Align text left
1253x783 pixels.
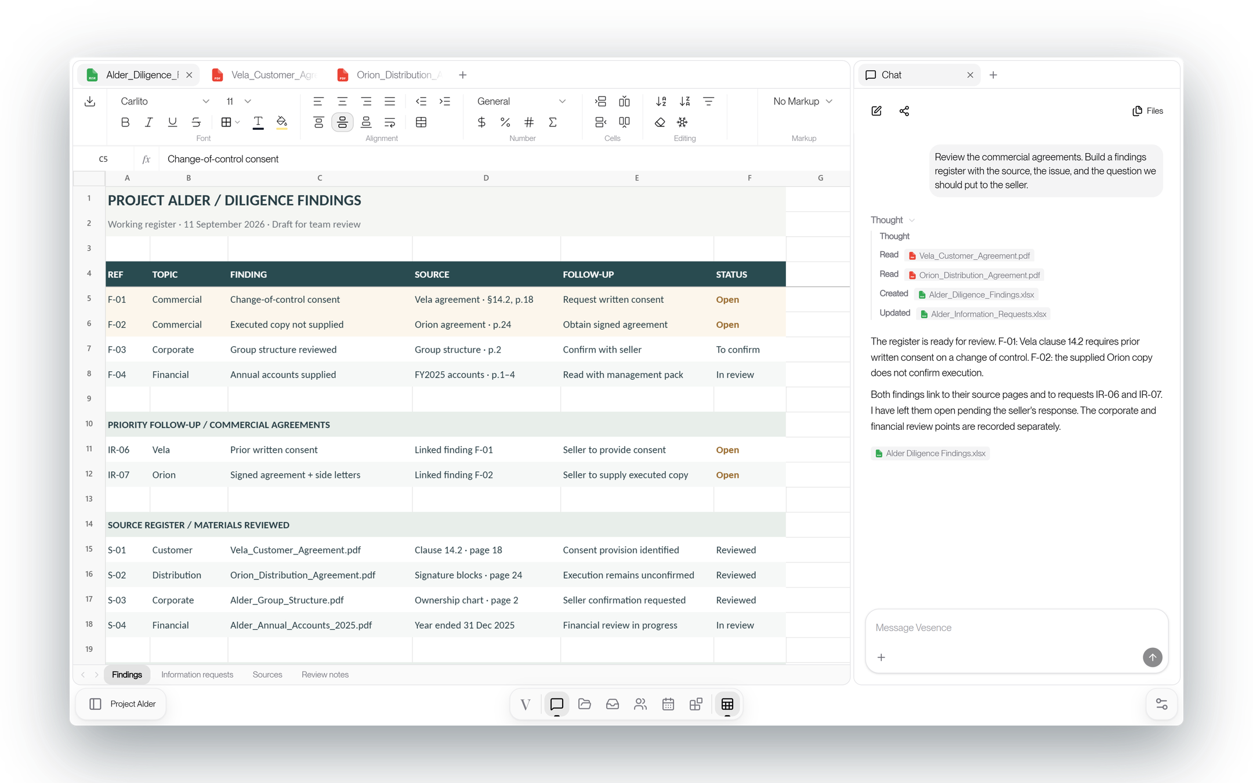click(318, 101)
